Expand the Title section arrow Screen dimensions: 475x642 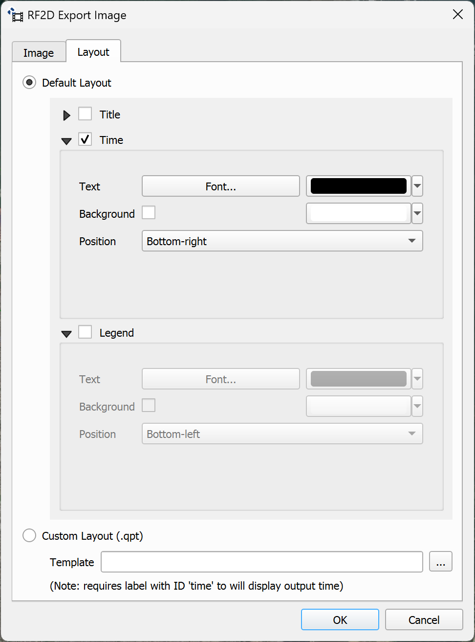coord(67,115)
